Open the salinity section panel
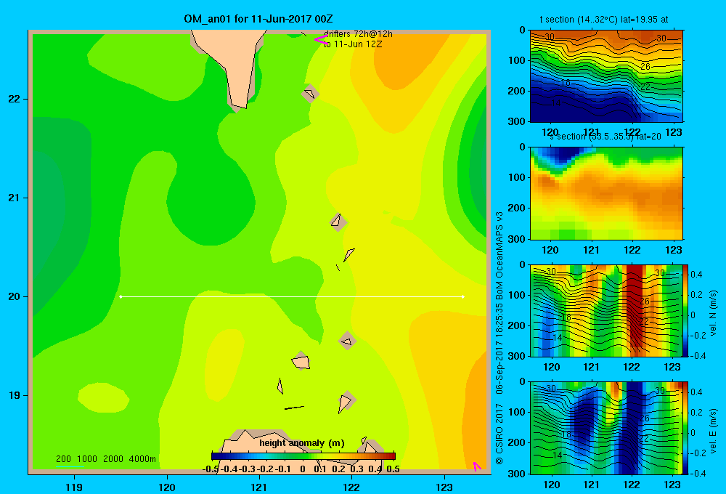 tap(606, 193)
